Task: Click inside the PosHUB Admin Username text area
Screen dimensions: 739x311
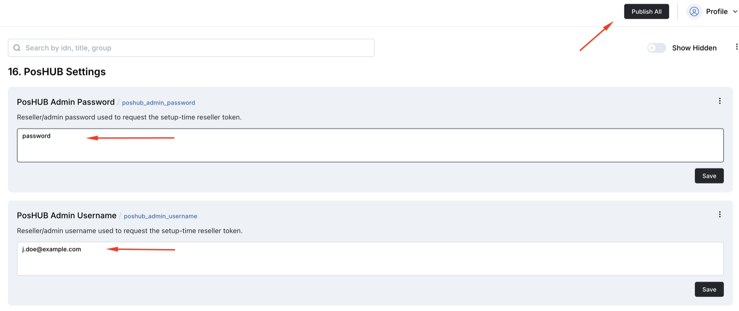Action: pyautogui.click(x=370, y=259)
